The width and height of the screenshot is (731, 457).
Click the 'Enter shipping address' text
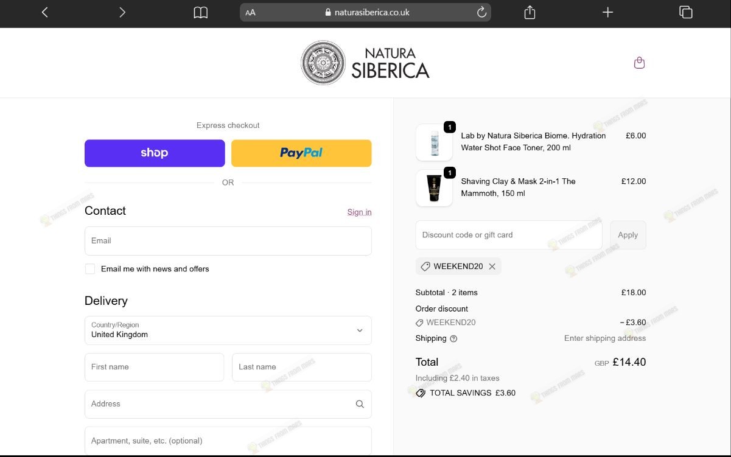click(605, 338)
